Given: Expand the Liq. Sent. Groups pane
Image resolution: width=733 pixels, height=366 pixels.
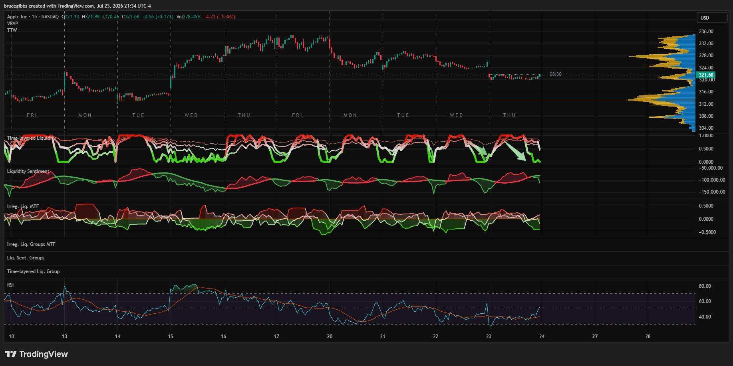Looking at the screenshot, I should [x=26, y=258].
